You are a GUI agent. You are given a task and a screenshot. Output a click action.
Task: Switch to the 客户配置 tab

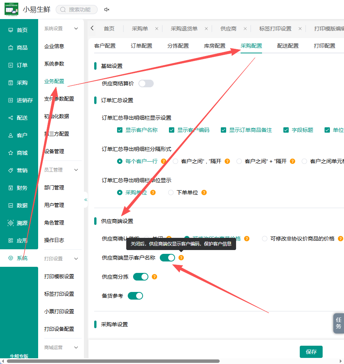pos(105,46)
